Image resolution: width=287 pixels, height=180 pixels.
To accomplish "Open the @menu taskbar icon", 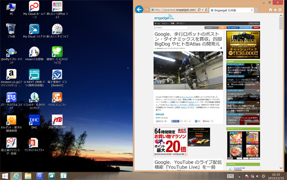I will point(40,176).
